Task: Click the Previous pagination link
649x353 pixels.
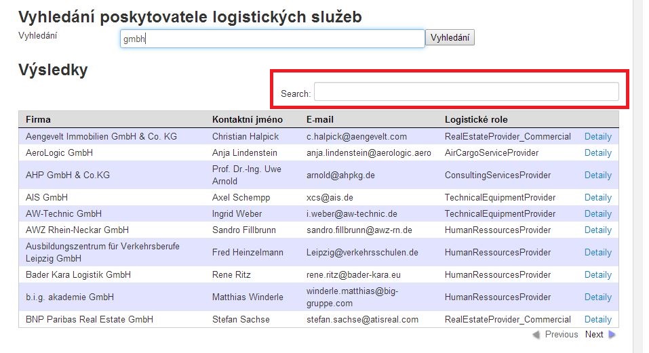Action: 562,335
